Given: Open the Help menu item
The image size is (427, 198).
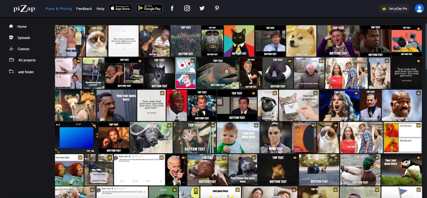Looking at the screenshot, I should 100,9.
